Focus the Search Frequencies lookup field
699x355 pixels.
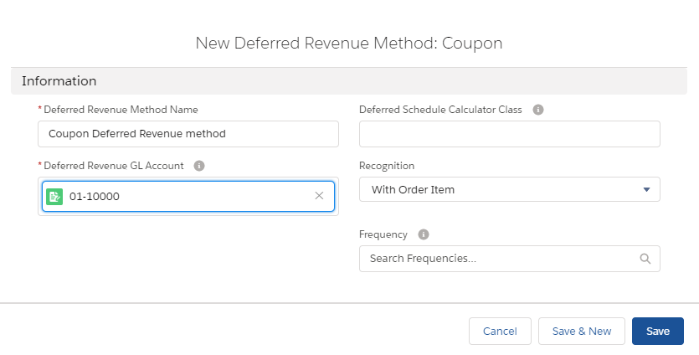tap(498, 259)
